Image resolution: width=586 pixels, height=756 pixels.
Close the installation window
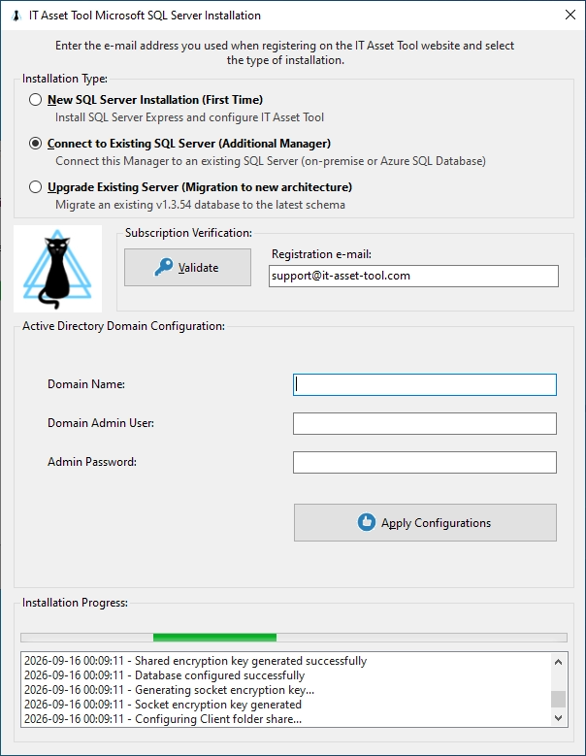[570, 15]
